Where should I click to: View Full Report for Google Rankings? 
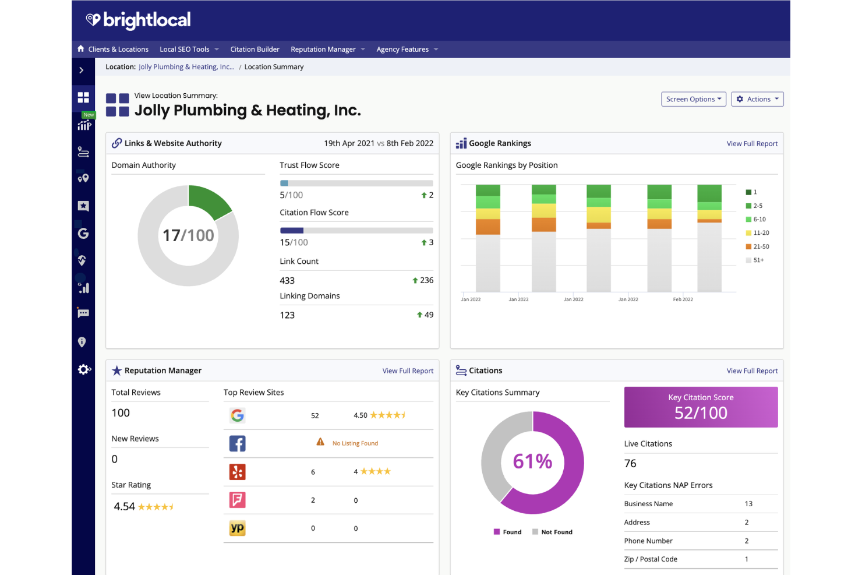(752, 144)
